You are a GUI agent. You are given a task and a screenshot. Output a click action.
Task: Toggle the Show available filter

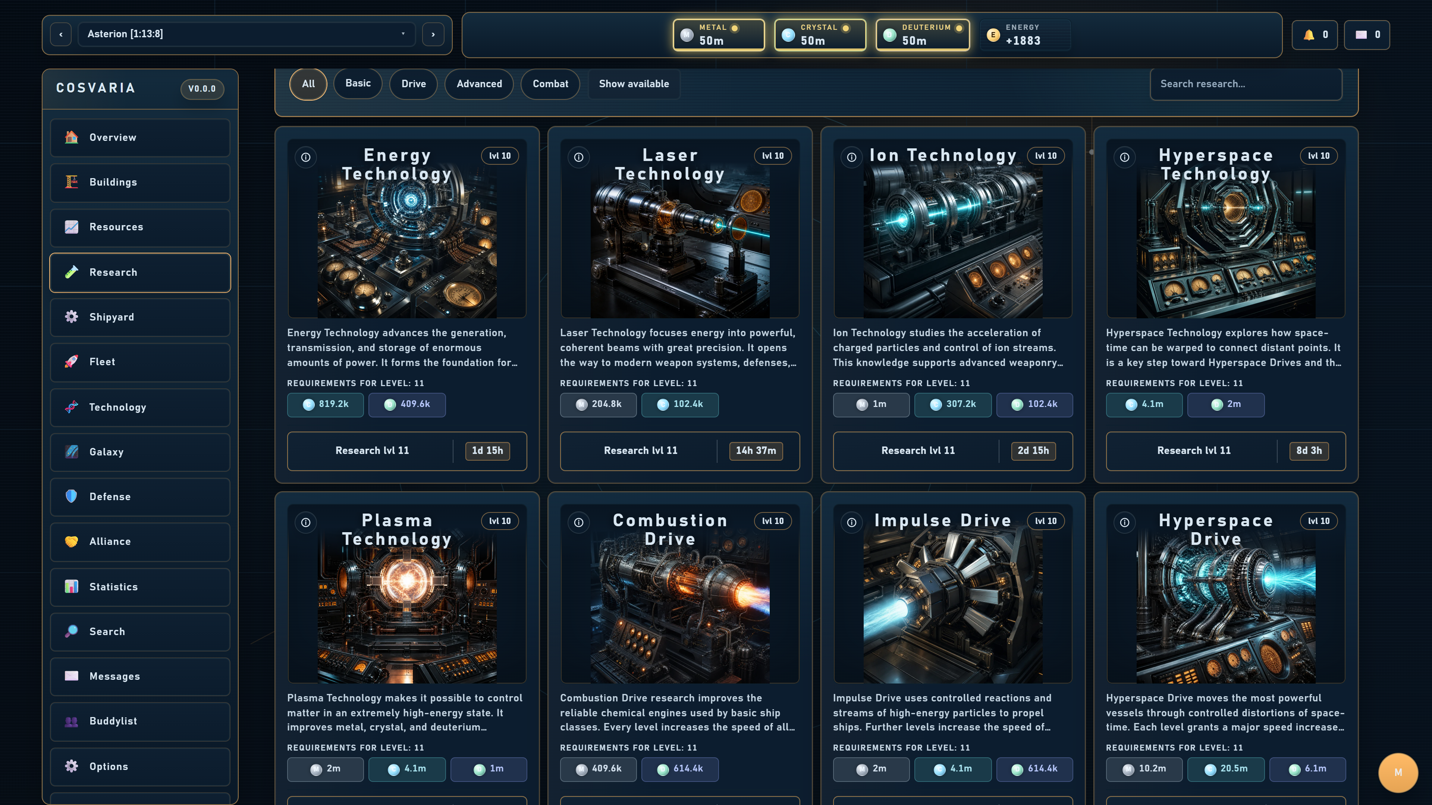[634, 84]
